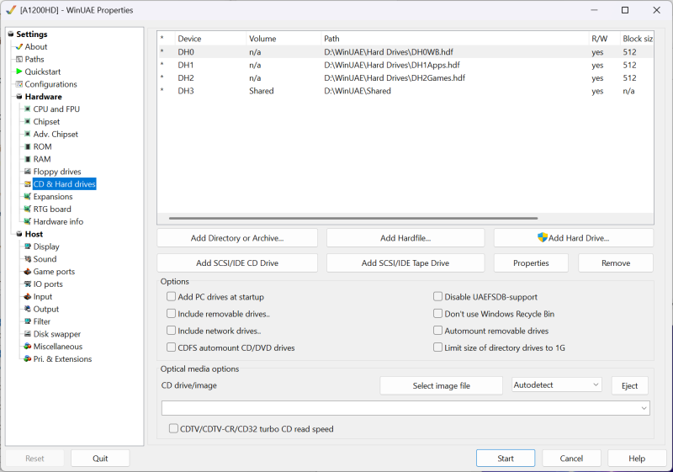Check Include network drives option
673x472 pixels.
172,331
